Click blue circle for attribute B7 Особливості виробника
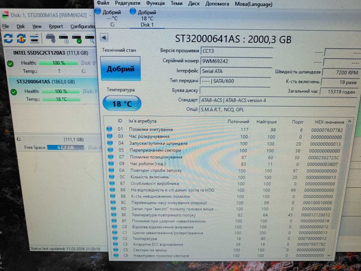This screenshot has width=361, height=271. [112, 183]
